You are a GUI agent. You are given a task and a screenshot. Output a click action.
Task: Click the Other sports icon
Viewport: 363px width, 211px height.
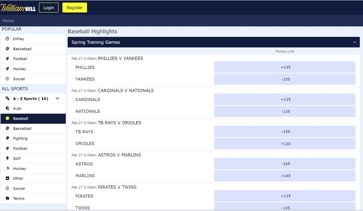(7, 178)
